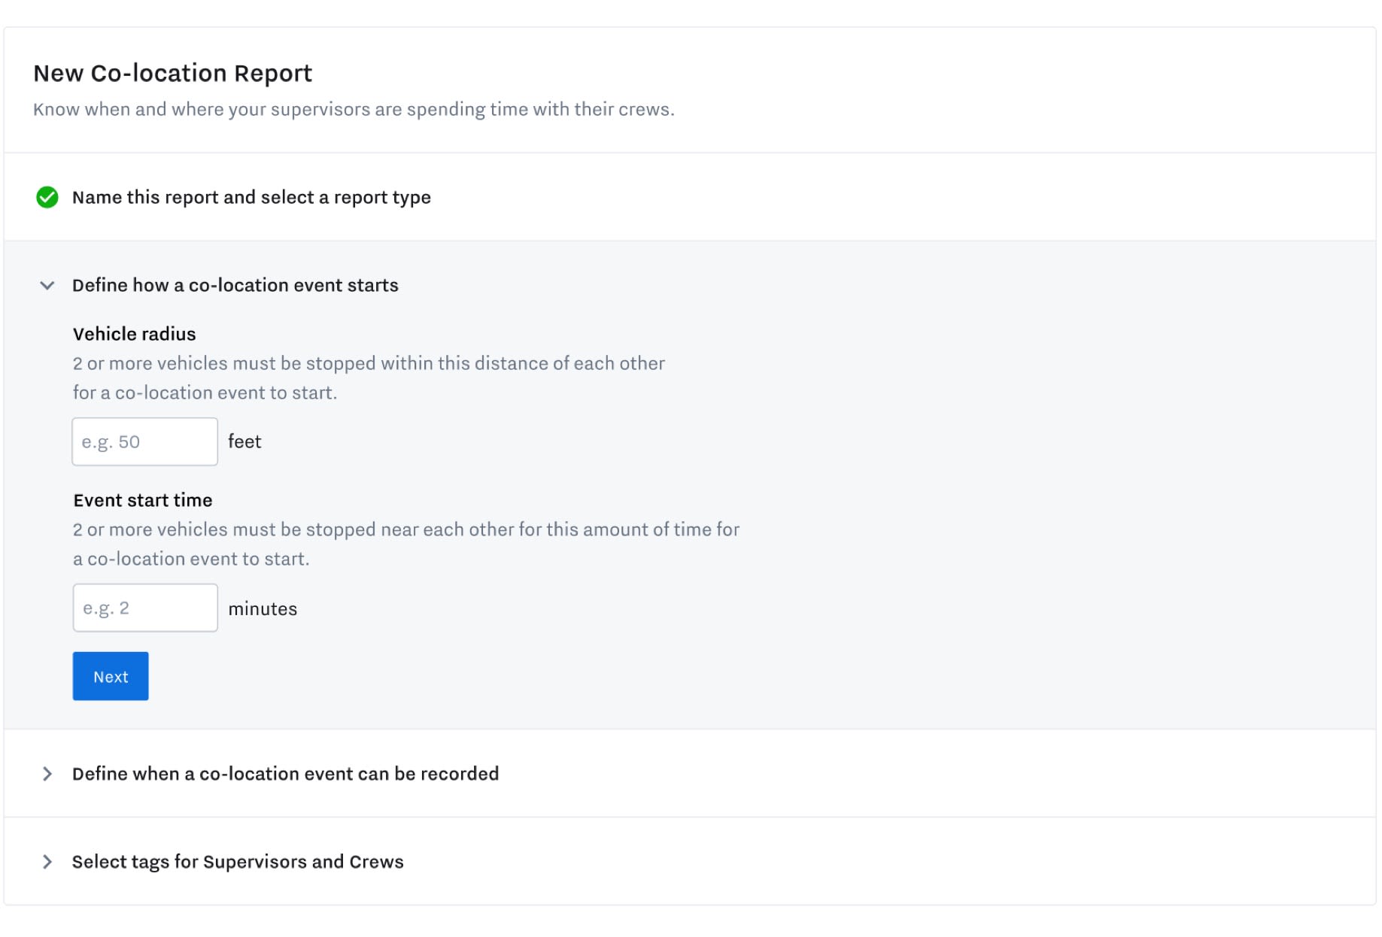Click the Event start time heading

142,500
